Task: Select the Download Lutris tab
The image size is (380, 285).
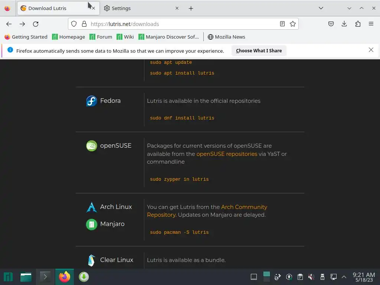Action: [x=58, y=8]
